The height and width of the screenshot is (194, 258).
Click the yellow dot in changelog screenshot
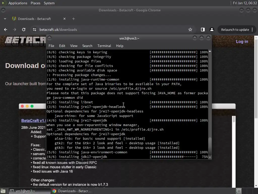(27, 106)
